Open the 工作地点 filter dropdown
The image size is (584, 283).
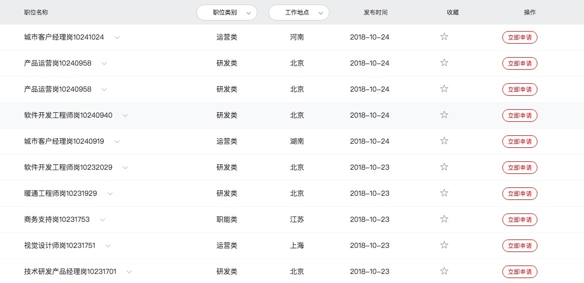coord(299,13)
